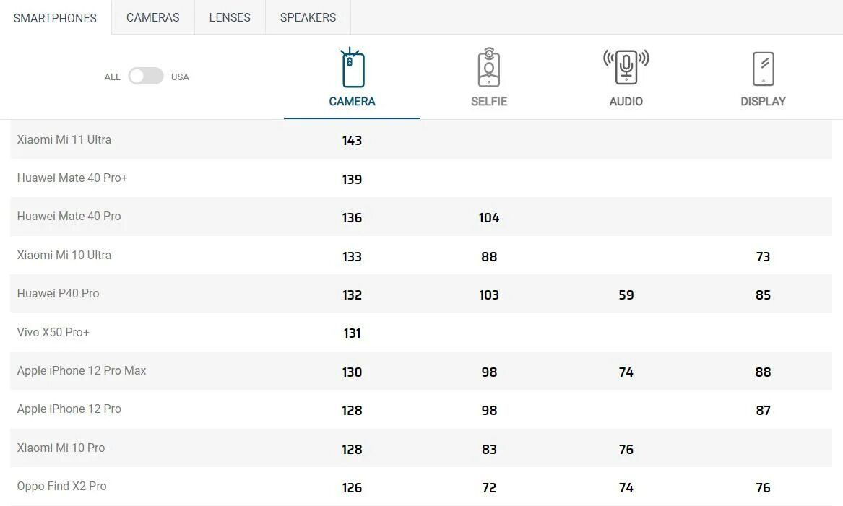The image size is (843, 506).
Task: Sort by the CAMERA label
Action: pos(352,102)
